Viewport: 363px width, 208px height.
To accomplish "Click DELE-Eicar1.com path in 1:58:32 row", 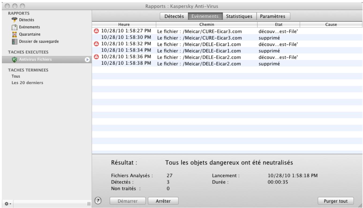I will [x=199, y=44].
